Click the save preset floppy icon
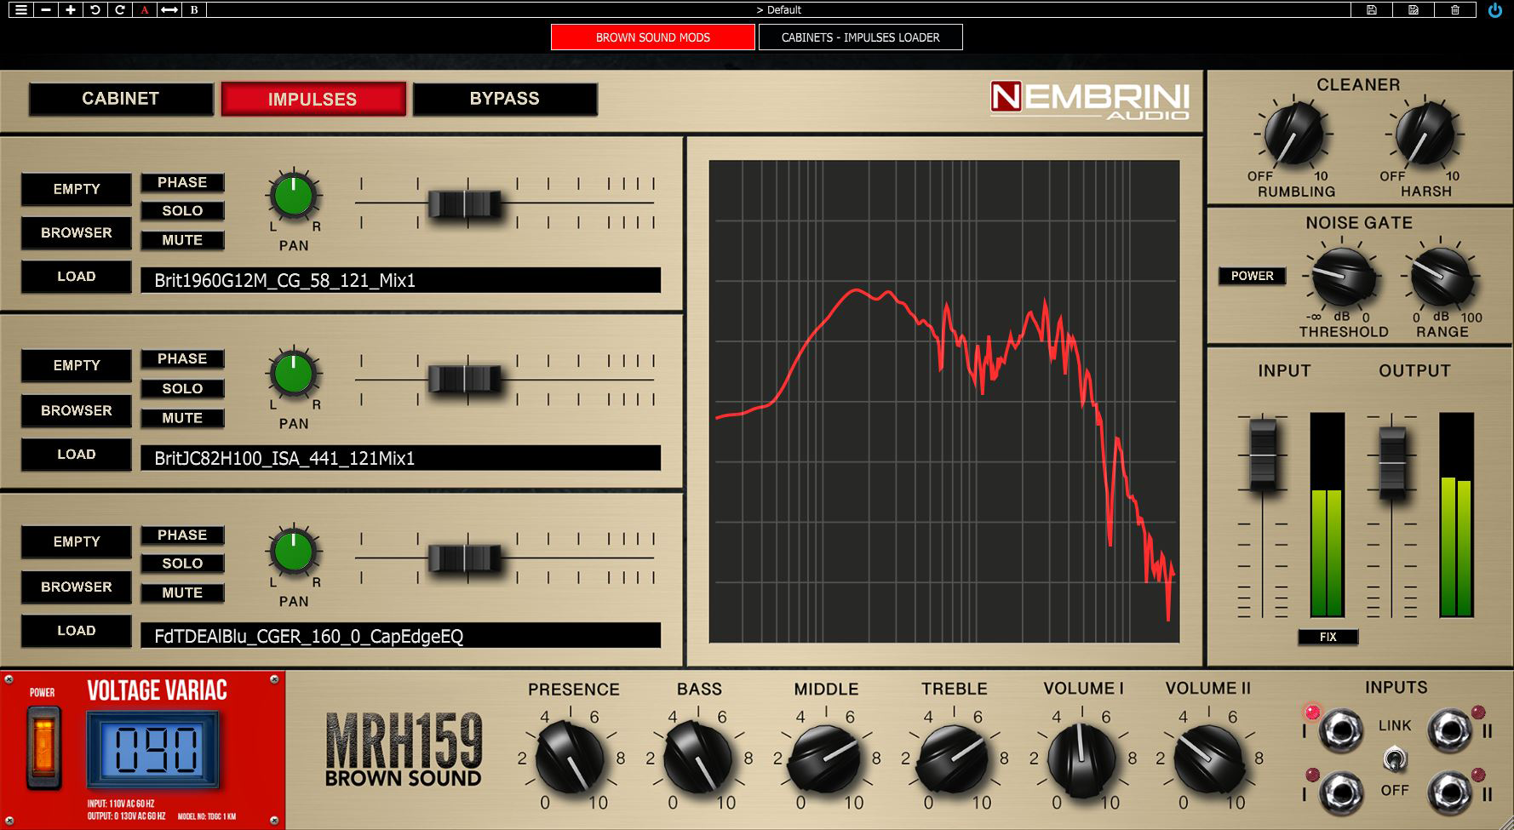This screenshot has height=830, width=1514. pos(1372,9)
